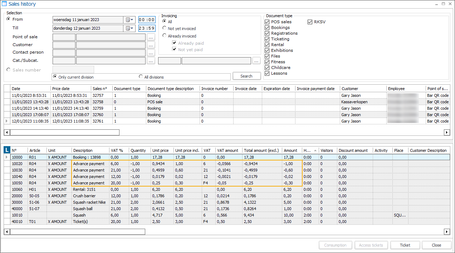Click the blue L icon in detail grid header
This screenshot has width=455, height=253.
pos(6,150)
